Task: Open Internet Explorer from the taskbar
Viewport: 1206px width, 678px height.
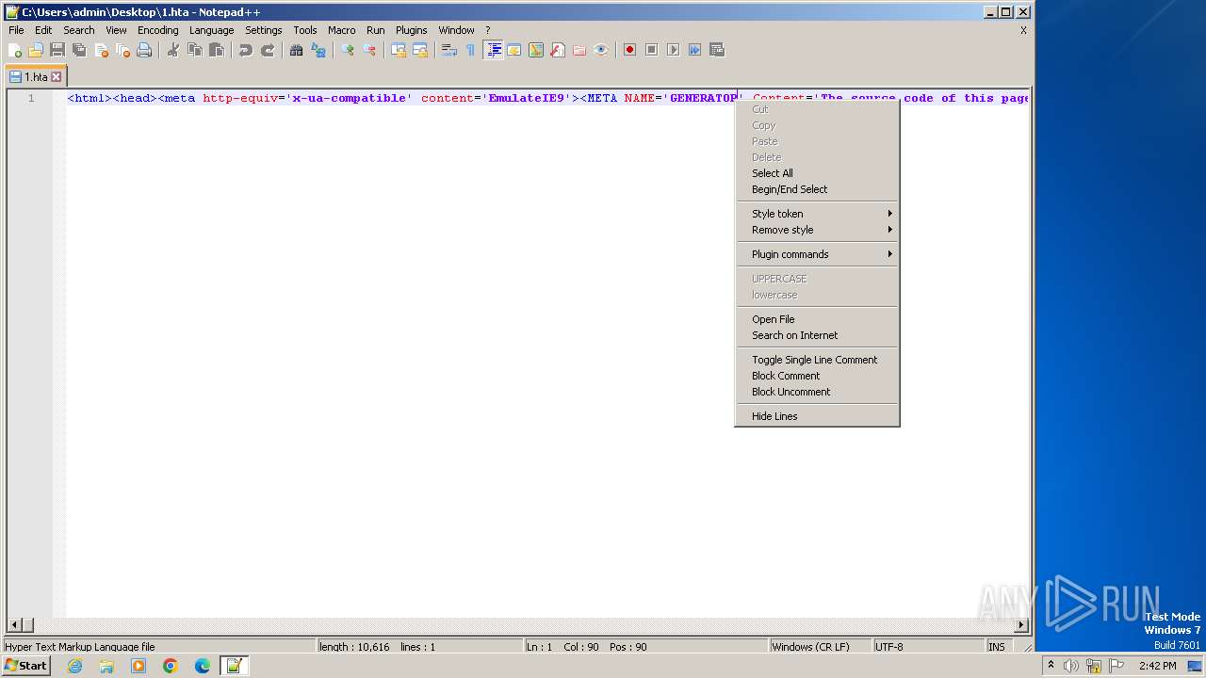Action: click(x=74, y=666)
